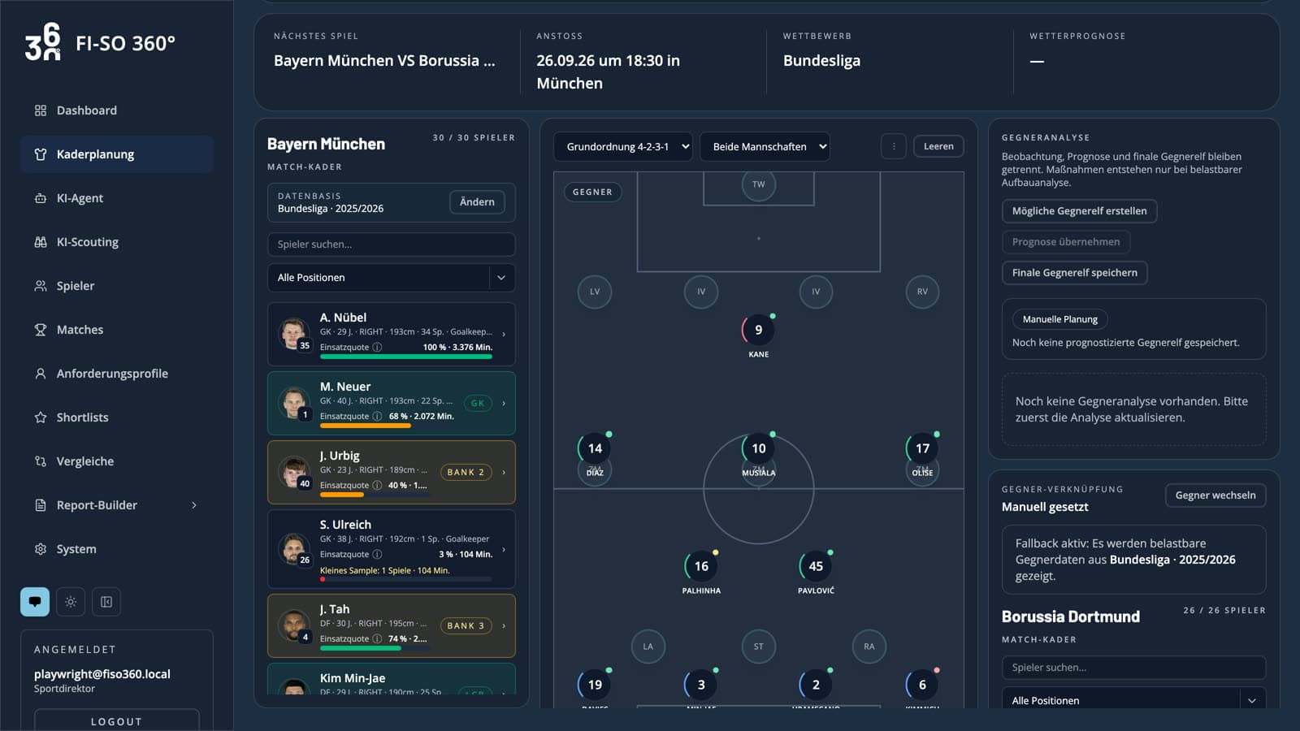Click the Ändern button for Datenbasis
This screenshot has height=731, width=1300.
point(477,202)
